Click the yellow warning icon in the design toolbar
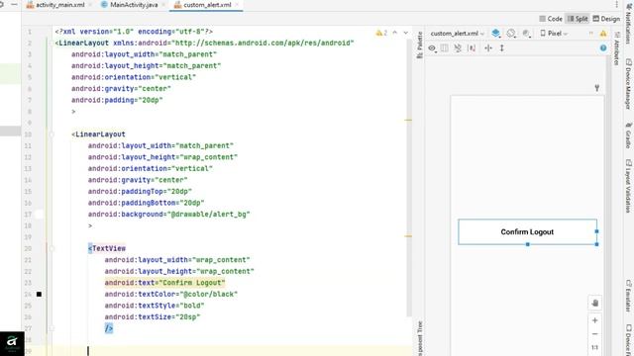 tap(603, 34)
